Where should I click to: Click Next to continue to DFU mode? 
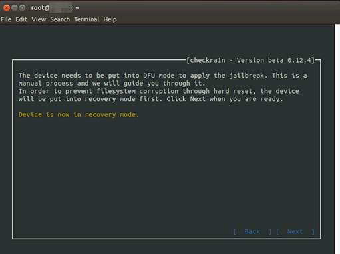(x=295, y=231)
